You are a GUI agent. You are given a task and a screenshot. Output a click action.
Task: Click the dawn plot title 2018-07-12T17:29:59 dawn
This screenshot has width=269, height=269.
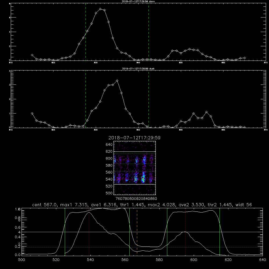(x=138, y=1)
